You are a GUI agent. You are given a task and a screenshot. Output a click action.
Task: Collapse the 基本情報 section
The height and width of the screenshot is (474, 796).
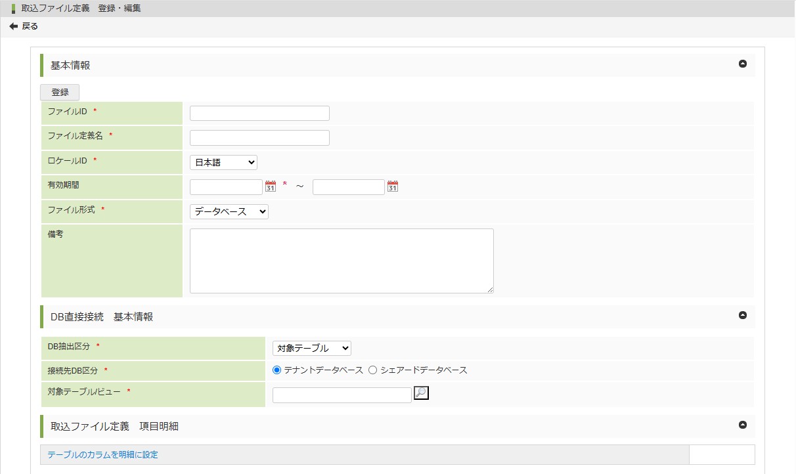point(743,64)
